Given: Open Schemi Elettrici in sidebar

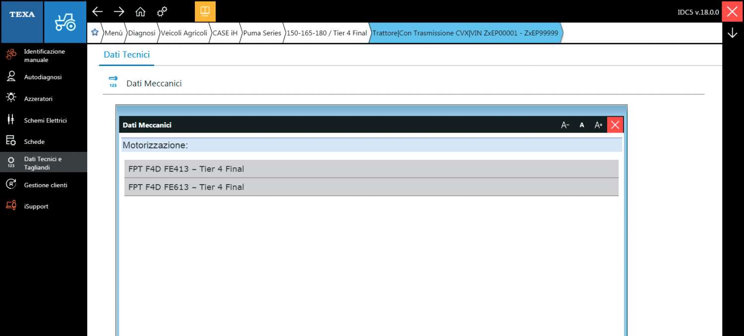Looking at the screenshot, I should coord(44,120).
